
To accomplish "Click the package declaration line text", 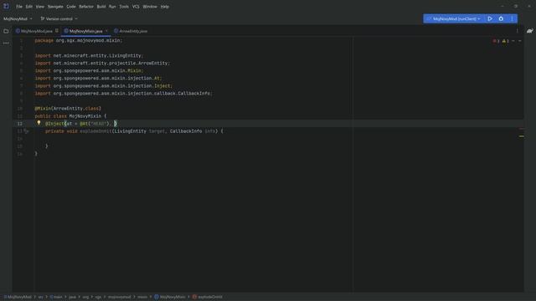I will pyautogui.click(x=78, y=41).
